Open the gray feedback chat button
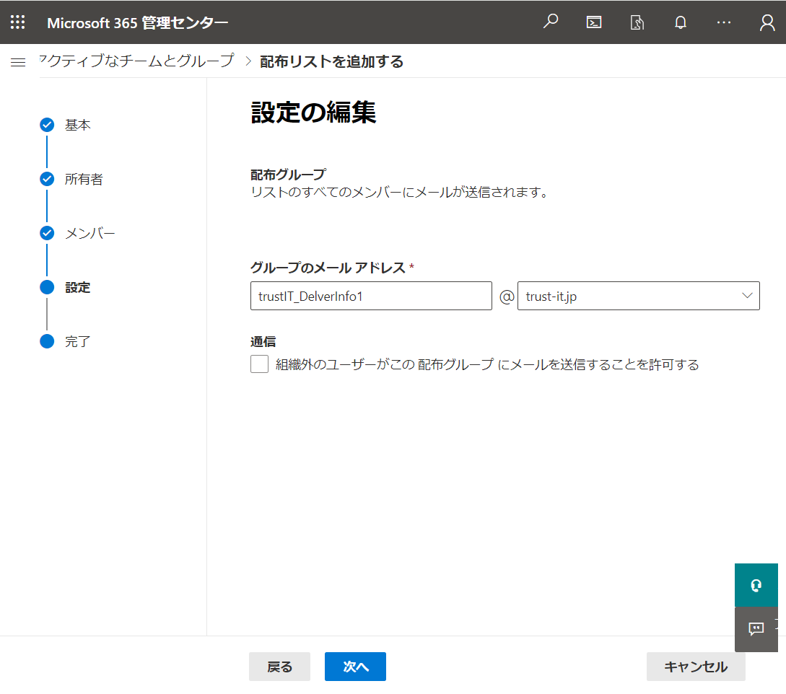Screen dimensions: 786x694 pyautogui.click(x=756, y=629)
